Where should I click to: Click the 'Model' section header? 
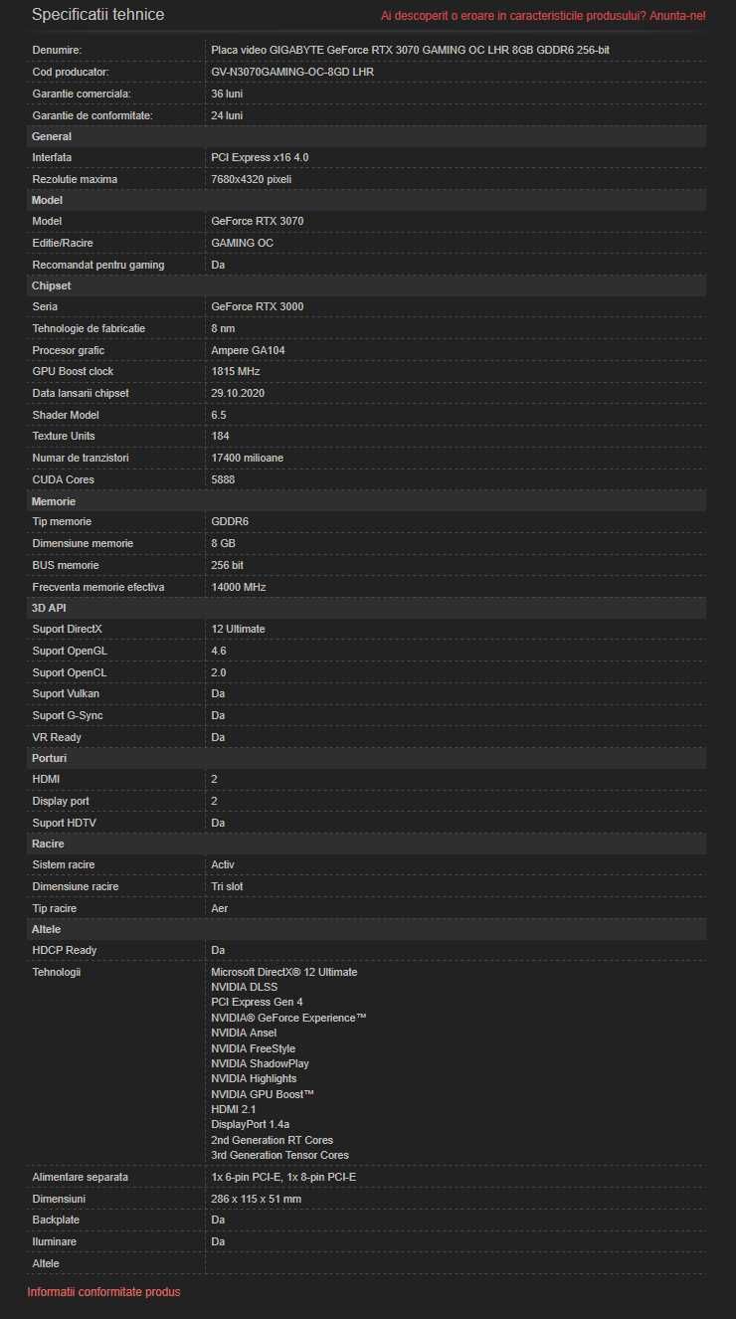tap(366, 200)
